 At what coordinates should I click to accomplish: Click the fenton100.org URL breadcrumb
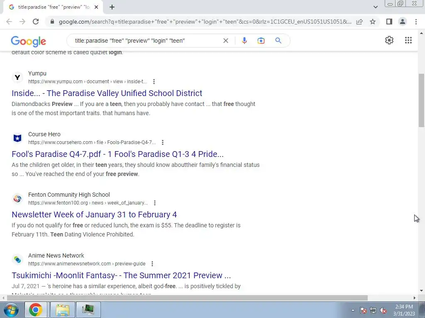(x=88, y=203)
